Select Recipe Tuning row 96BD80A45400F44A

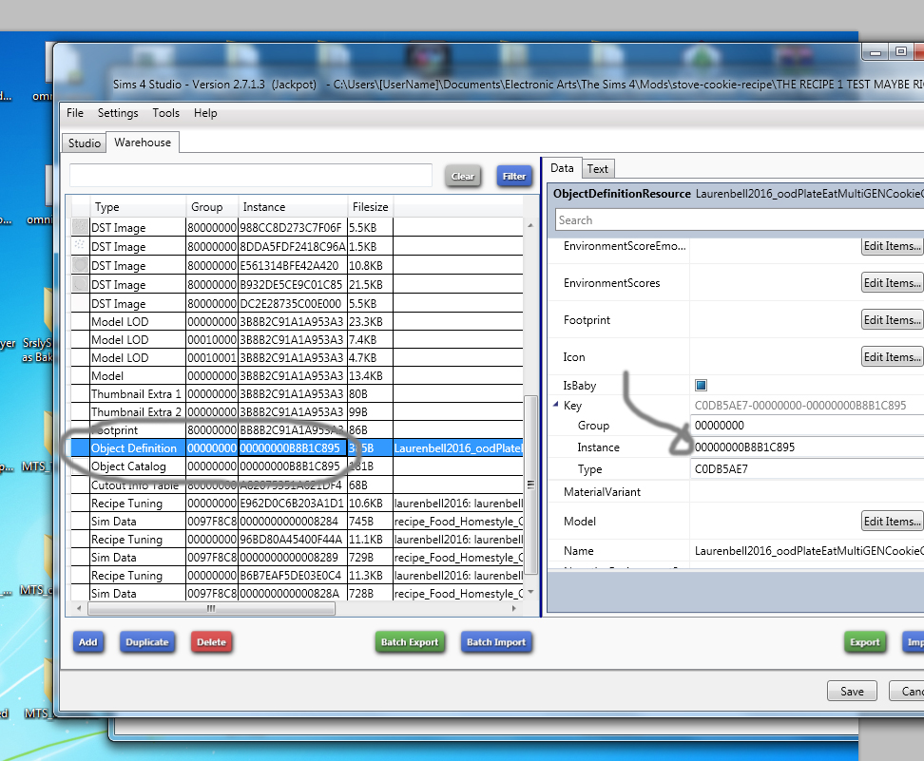coord(297,539)
